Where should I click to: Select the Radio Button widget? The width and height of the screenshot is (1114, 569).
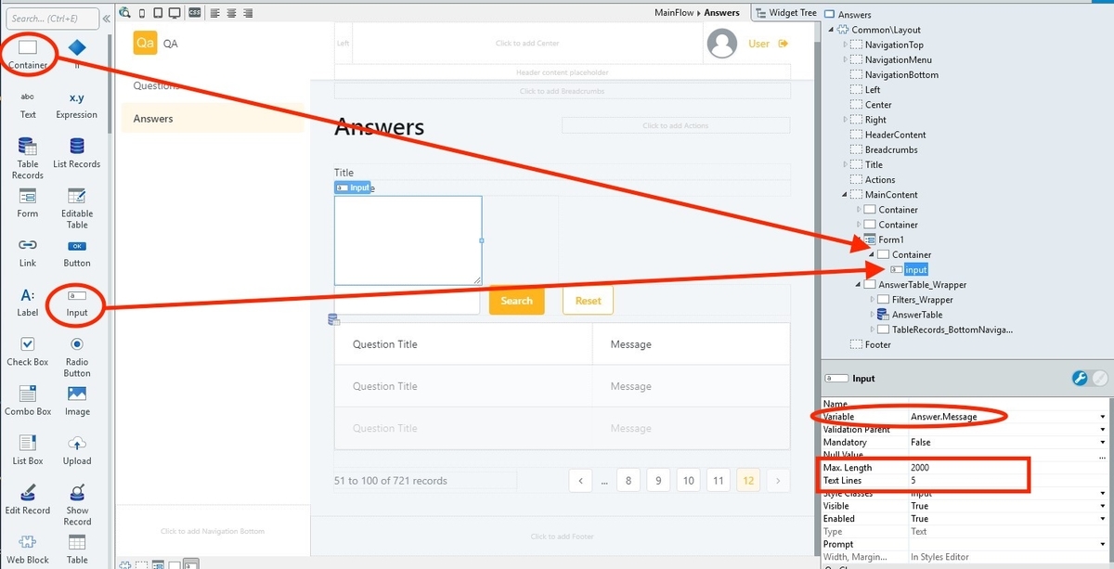pos(77,356)
